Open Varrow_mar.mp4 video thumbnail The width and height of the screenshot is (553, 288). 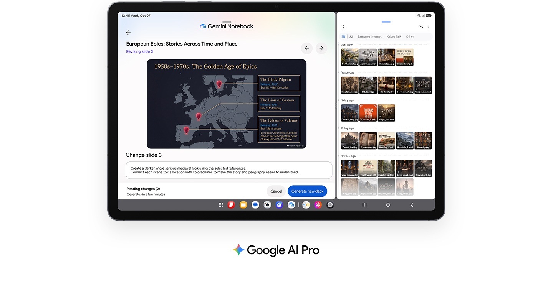(423, 85)
